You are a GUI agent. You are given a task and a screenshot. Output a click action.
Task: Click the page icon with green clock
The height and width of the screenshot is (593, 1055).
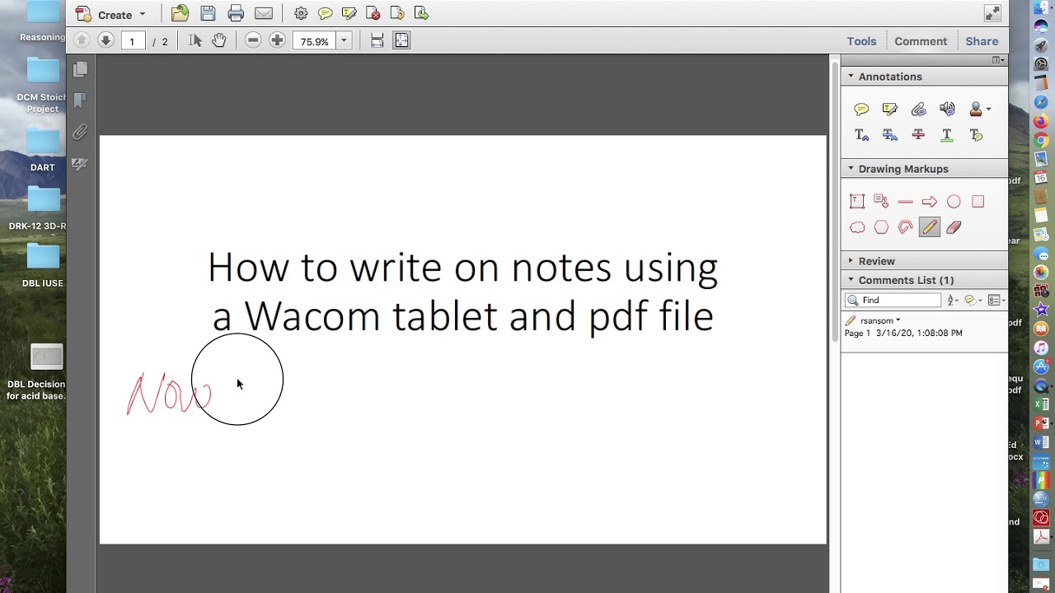click(421, 13)
